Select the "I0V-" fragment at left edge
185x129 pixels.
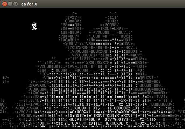coord(5,108)
